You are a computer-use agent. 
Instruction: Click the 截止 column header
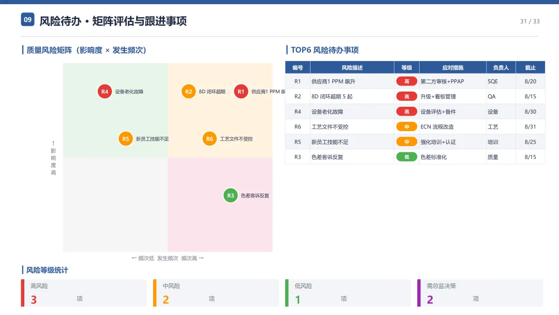pyautogui.click(x=530, y=67)
